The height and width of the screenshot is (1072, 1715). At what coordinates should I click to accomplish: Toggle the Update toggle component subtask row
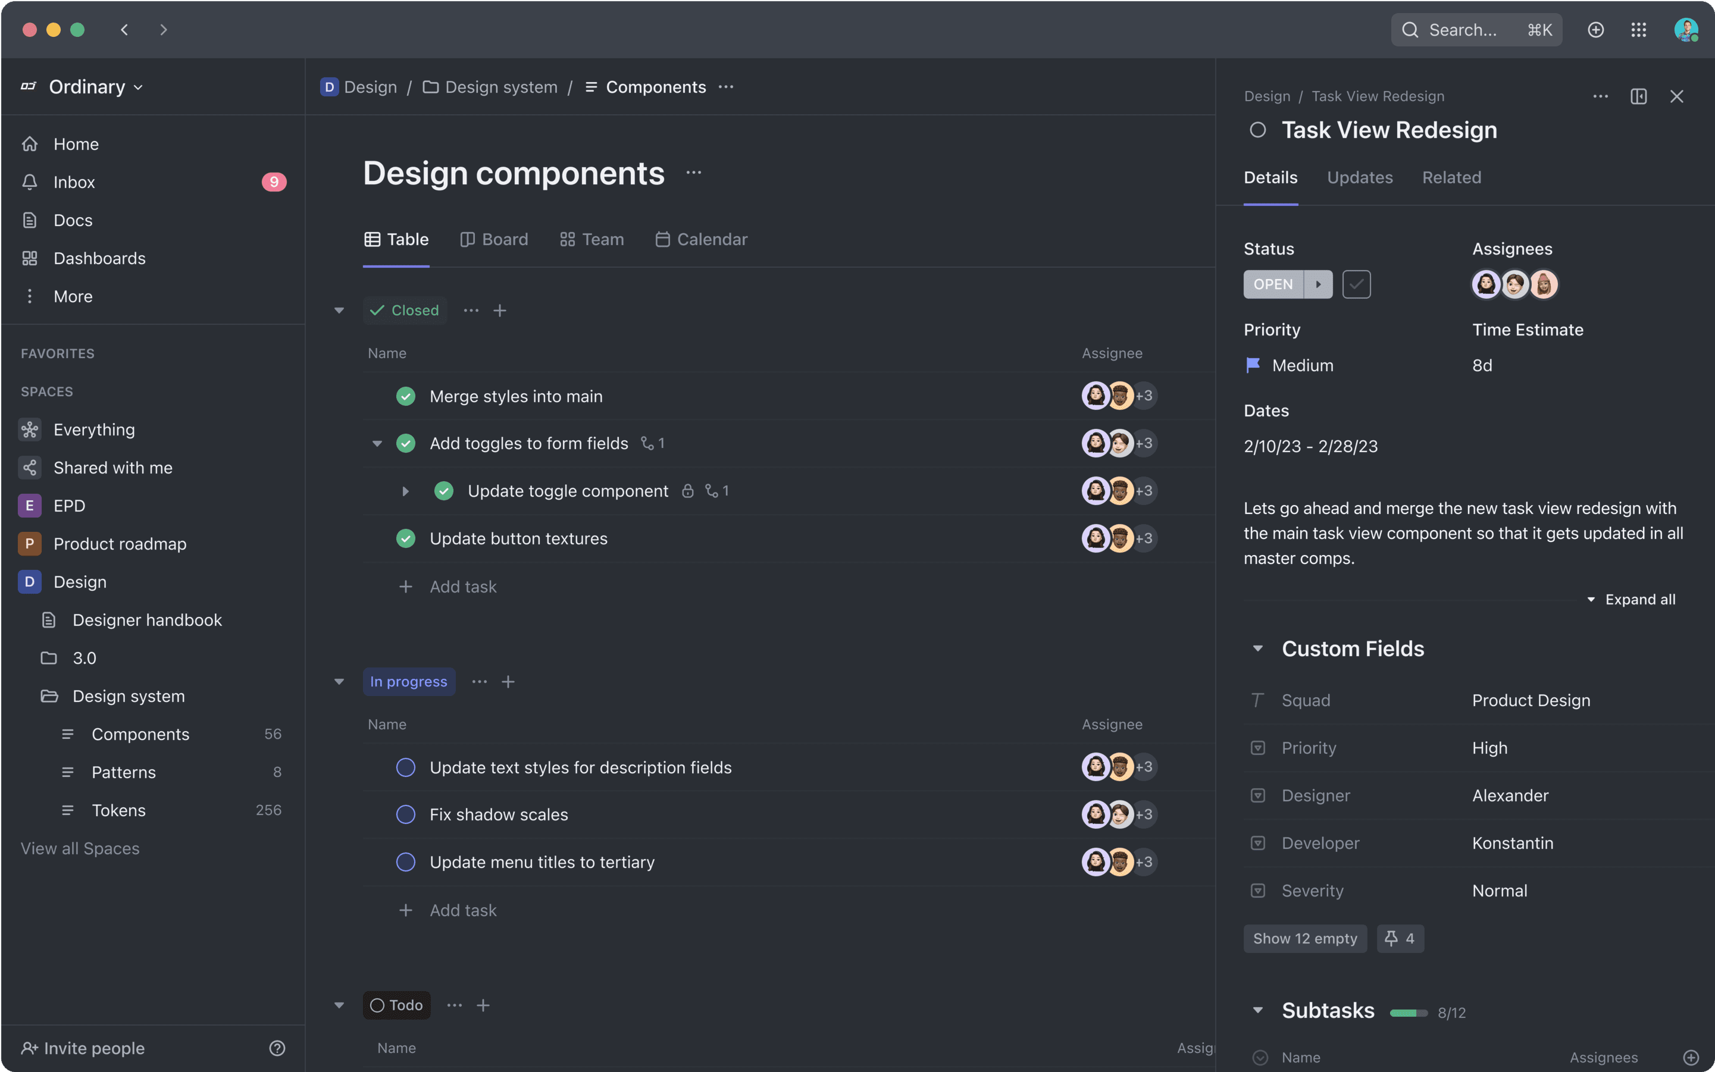pyautogui.click(x=405, y=490)
